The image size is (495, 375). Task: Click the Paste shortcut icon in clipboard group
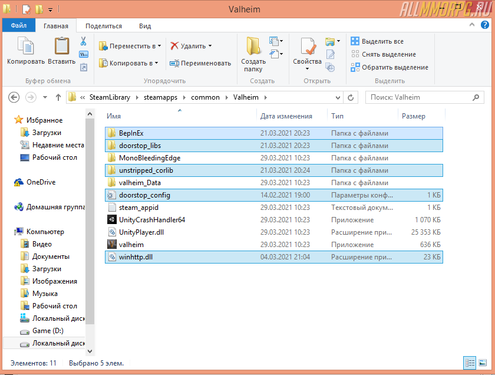coord(84,67)
